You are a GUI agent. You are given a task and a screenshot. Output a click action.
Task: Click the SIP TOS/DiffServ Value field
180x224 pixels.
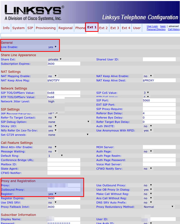[64, 93]
